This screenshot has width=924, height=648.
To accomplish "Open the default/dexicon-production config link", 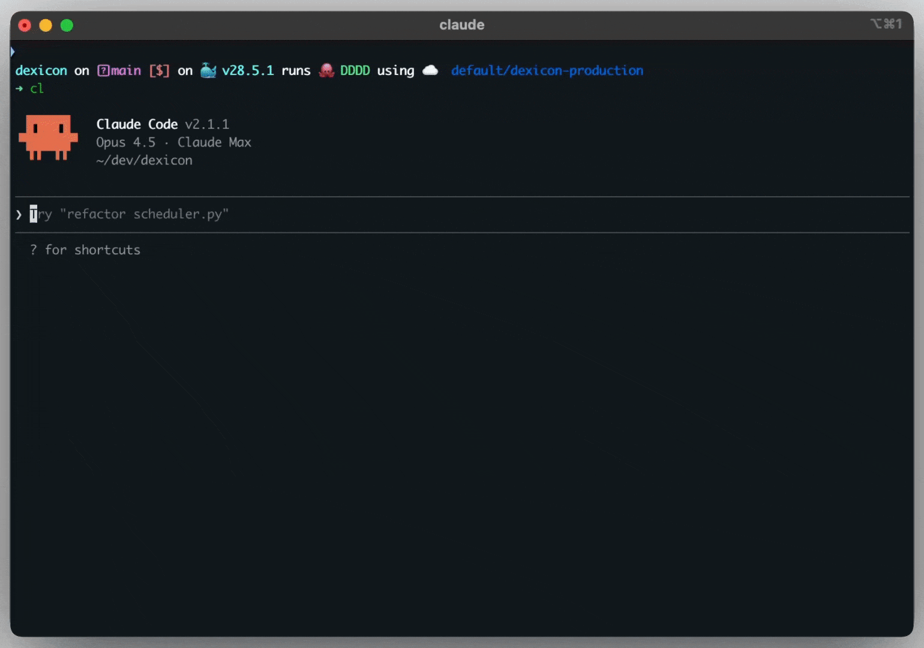I will tap(547, 70).
